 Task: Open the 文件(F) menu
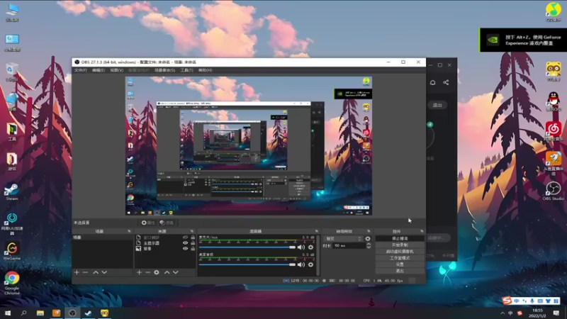tap(80, 70)
